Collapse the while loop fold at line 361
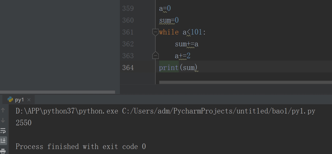Screen dimensions: 332x154 (155, 32)
